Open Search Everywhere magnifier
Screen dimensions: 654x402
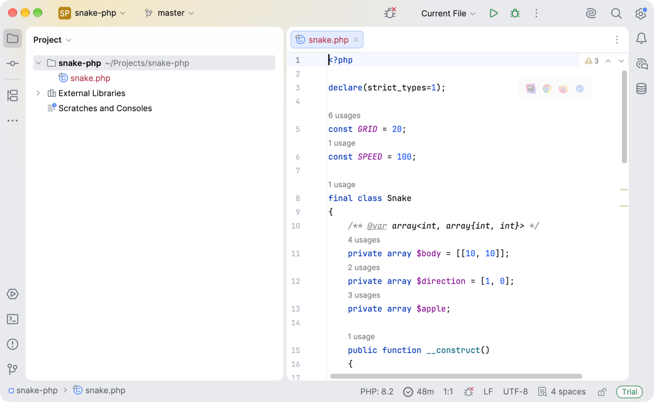pos(616,13)
